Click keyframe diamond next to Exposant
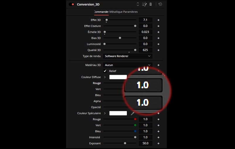The height and width of the screenshot is (149, 235). [159, 143]
